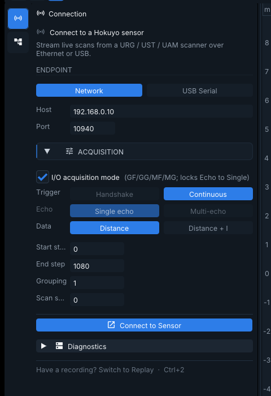Select the Network endpoint option
This screenshot has width=271, height=396.
(x=89, y=91)
